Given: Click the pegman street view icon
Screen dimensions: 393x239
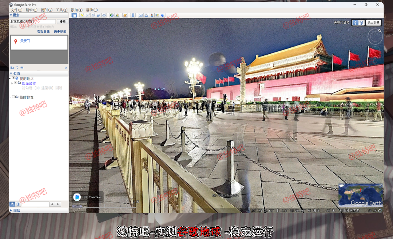Looking at the screenshot, I should [355, 23].
